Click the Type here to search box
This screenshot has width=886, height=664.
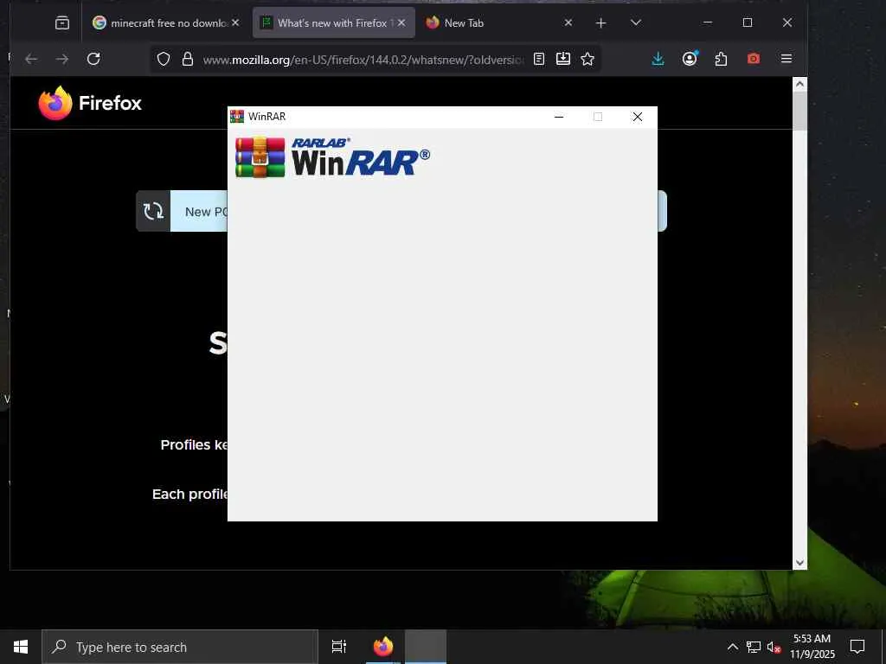(180, 647)
